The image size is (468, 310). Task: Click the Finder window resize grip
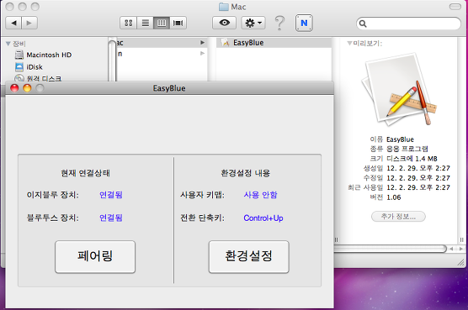[461, 262]
